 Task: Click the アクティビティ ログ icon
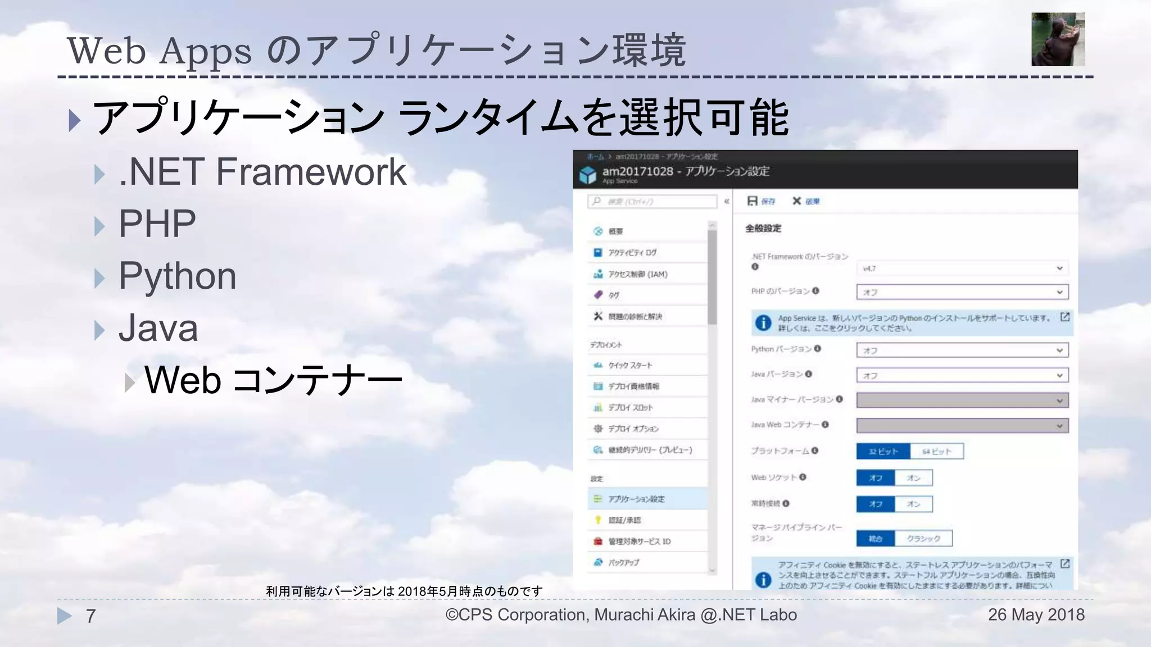click(x=598, y=253)
